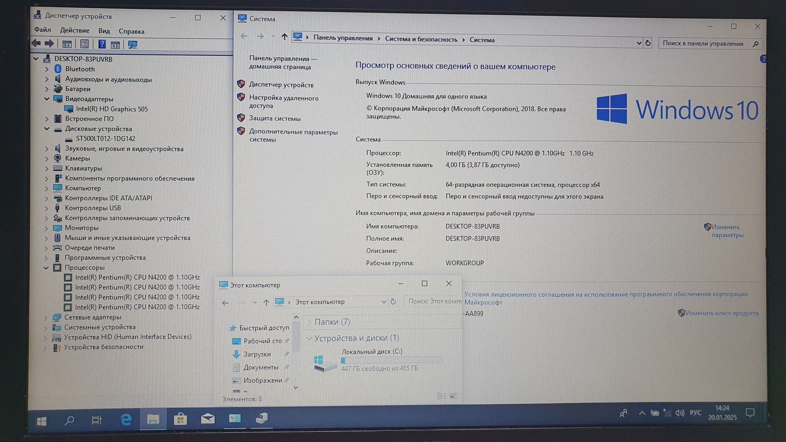Click the blue Help icon in Device Manager toolbar
Viewport: 786px width, 442px height.
(x=102, y=45)
